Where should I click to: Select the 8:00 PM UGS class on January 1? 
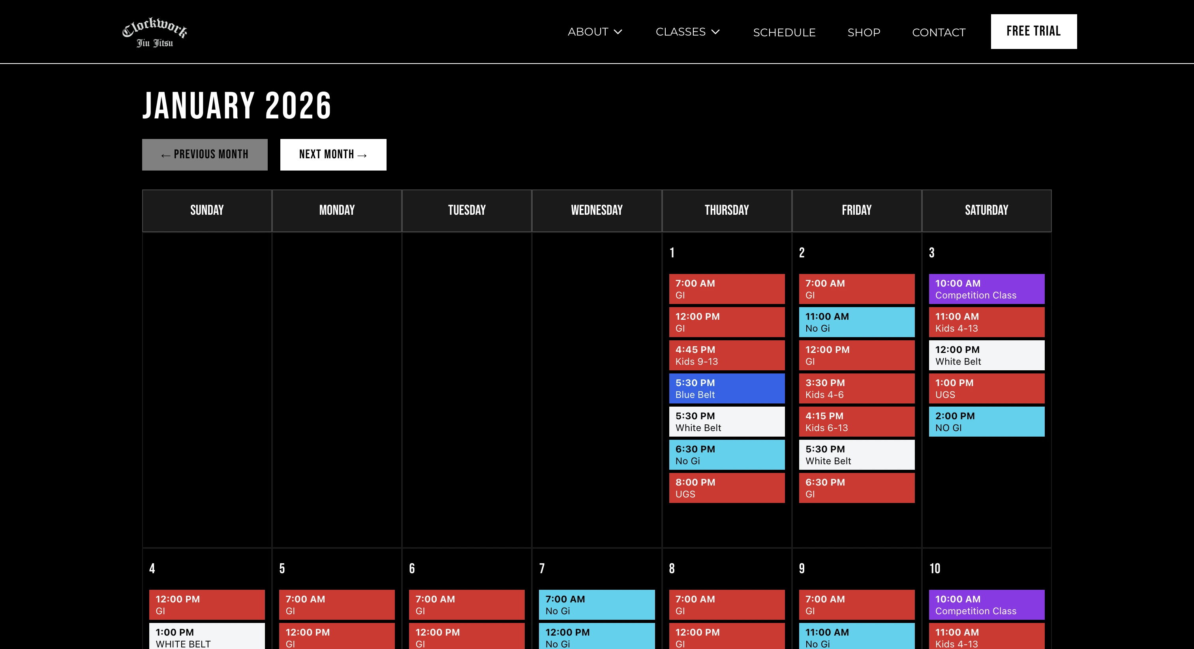727,488
